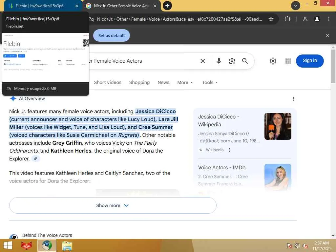Open the Shopping results tab
Viewport: 336px width, 252px height.
[x=139, y=82]
